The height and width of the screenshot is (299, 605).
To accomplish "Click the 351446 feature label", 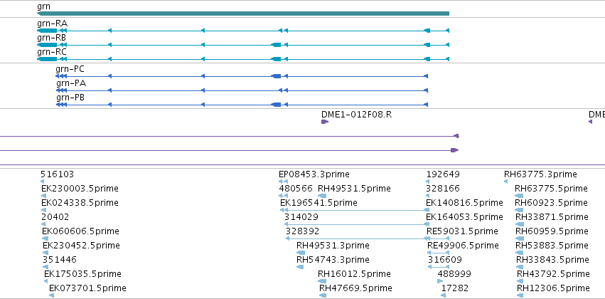I will (60, 260).
